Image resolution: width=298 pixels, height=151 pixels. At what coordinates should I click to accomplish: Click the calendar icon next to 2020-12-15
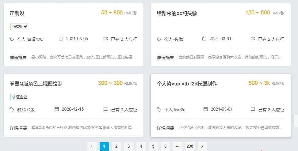tap(57, 109)
